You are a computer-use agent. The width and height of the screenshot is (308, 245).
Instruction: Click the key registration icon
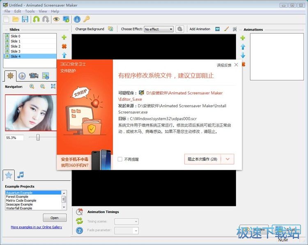click(86, 19)
